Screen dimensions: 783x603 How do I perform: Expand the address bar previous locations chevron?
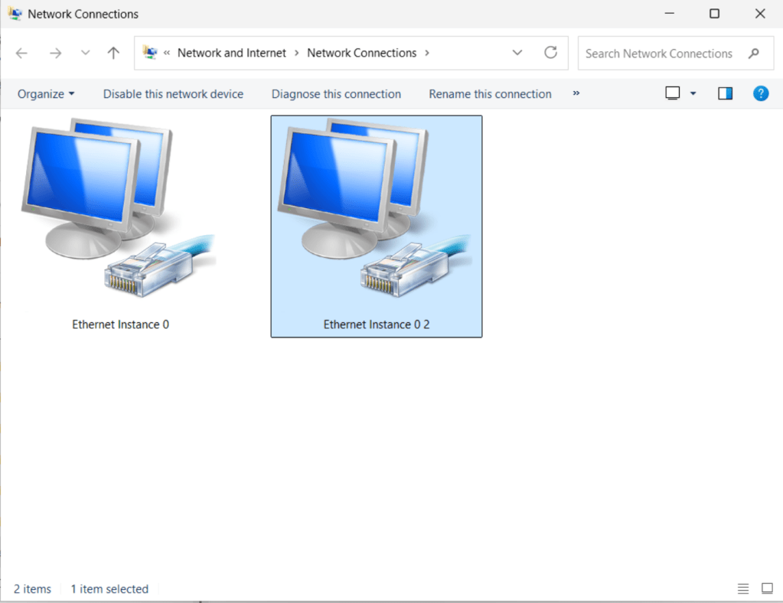(x=517, y=53)
